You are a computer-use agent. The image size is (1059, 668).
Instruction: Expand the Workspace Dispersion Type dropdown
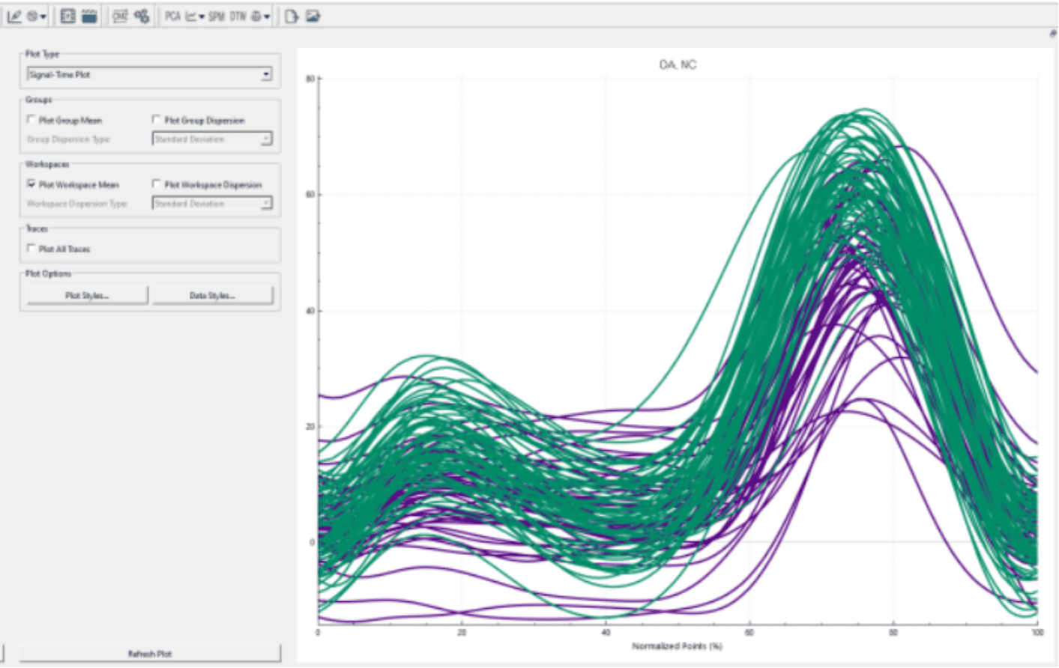[x=266, y=204]
